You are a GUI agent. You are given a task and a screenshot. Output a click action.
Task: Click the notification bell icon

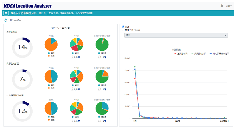[x=222, y=6]
